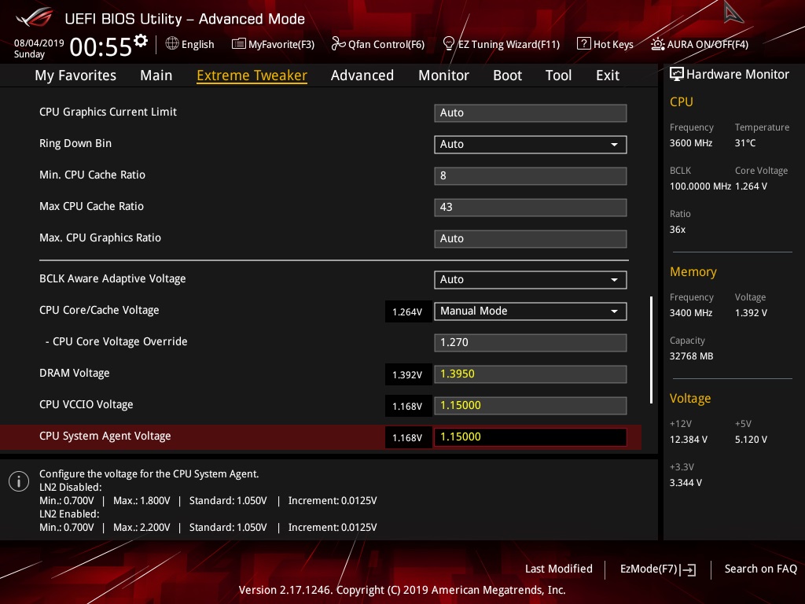
Task: Open the Monitor tab
Action: coord(443,75)
